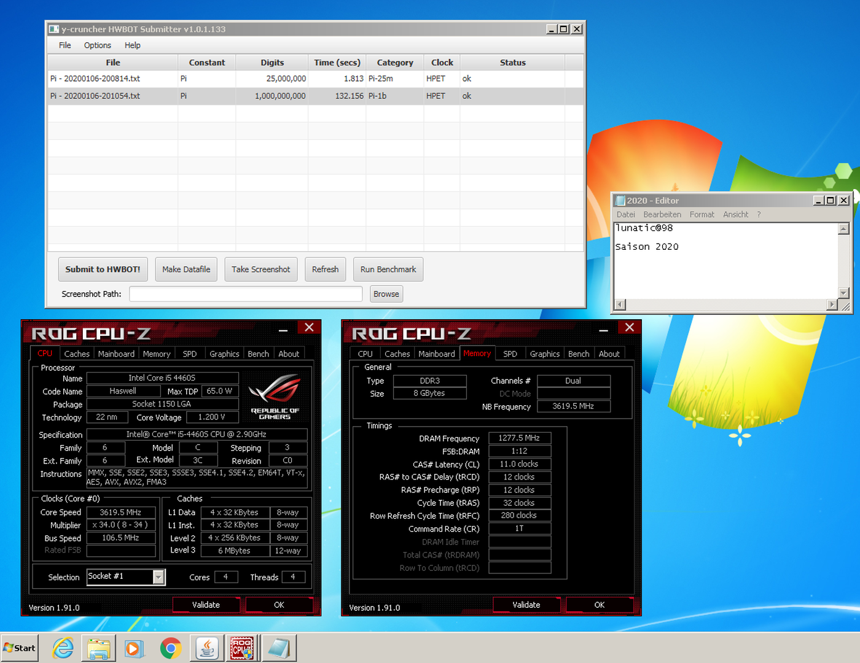860x663 pixels.
Task: Switch to Graphics tab in left CPU-Z
Action: (224, 354)
